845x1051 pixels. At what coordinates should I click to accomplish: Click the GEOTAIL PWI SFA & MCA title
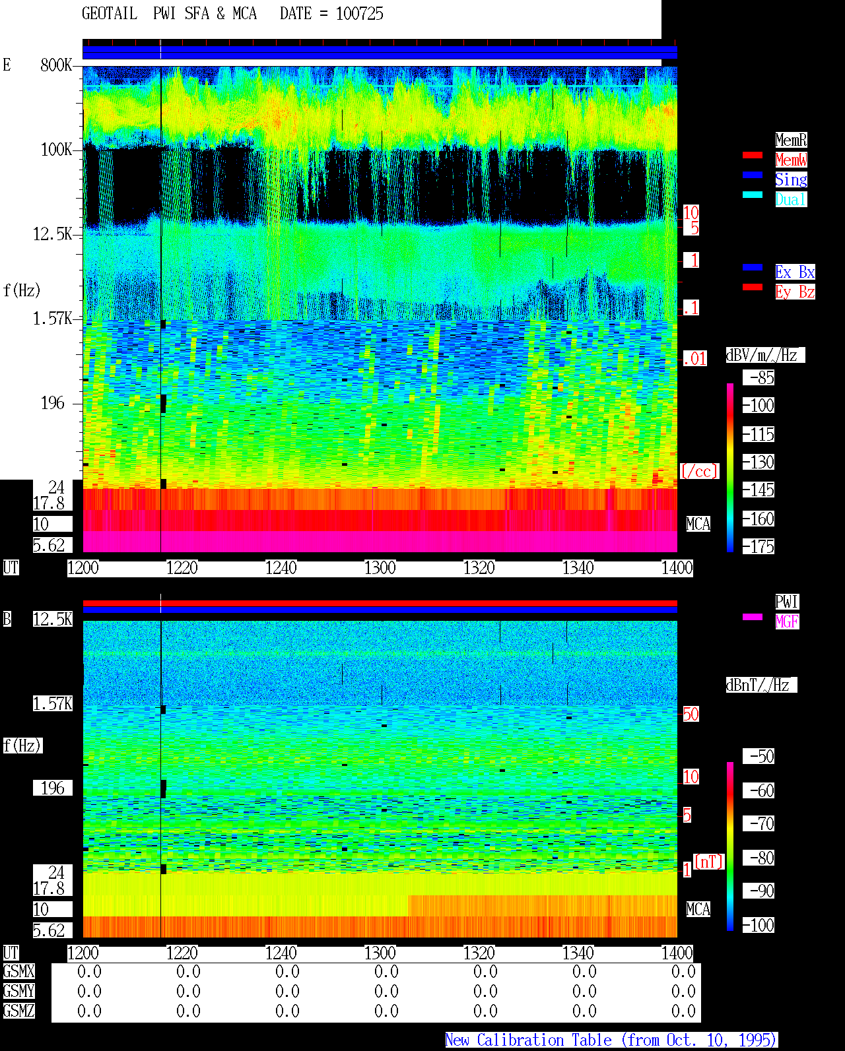(169, 14)
